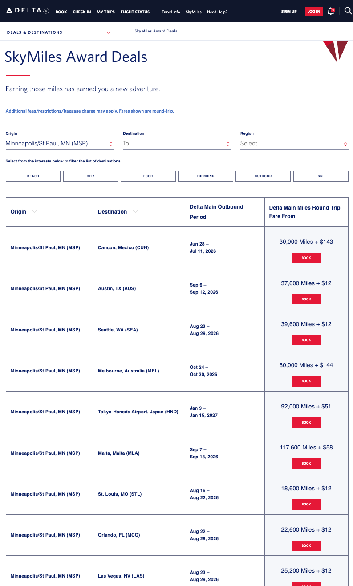This screenshot has height=586, width=353.
Task: Open the notifications bell icon
Action: (331, 11)
